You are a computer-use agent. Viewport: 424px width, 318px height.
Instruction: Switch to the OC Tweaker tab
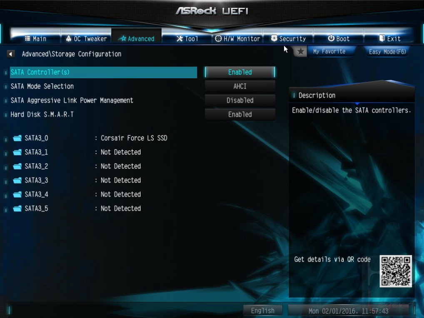pos(86,38)
